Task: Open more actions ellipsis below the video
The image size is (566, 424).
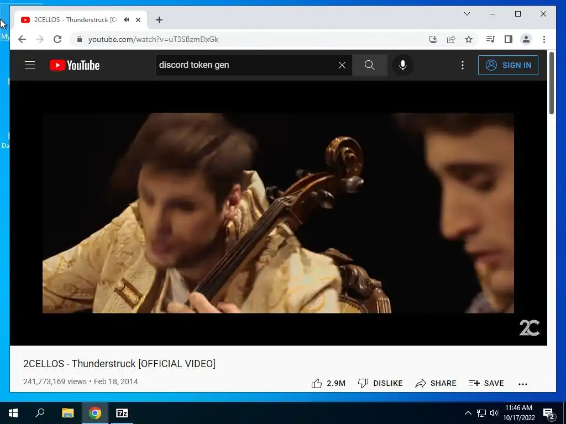Action: [523, 384]
